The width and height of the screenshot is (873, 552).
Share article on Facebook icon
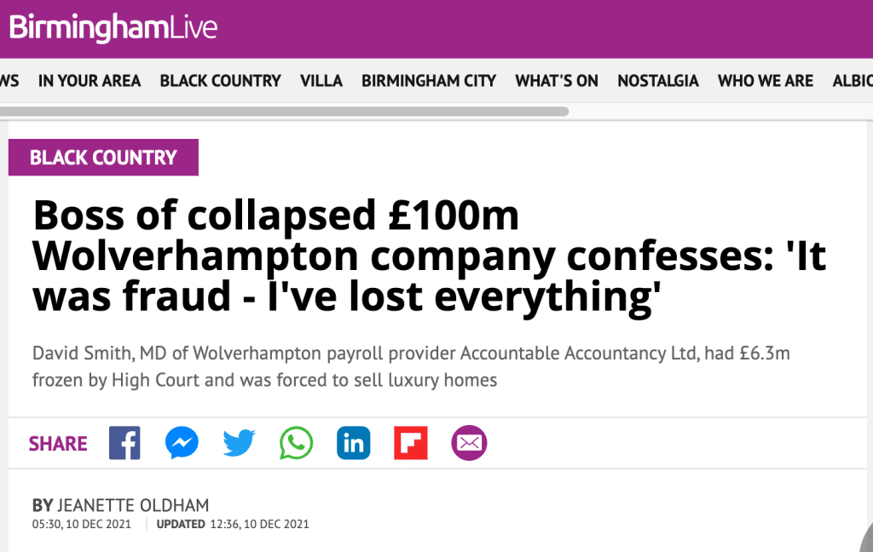point(124,443)
